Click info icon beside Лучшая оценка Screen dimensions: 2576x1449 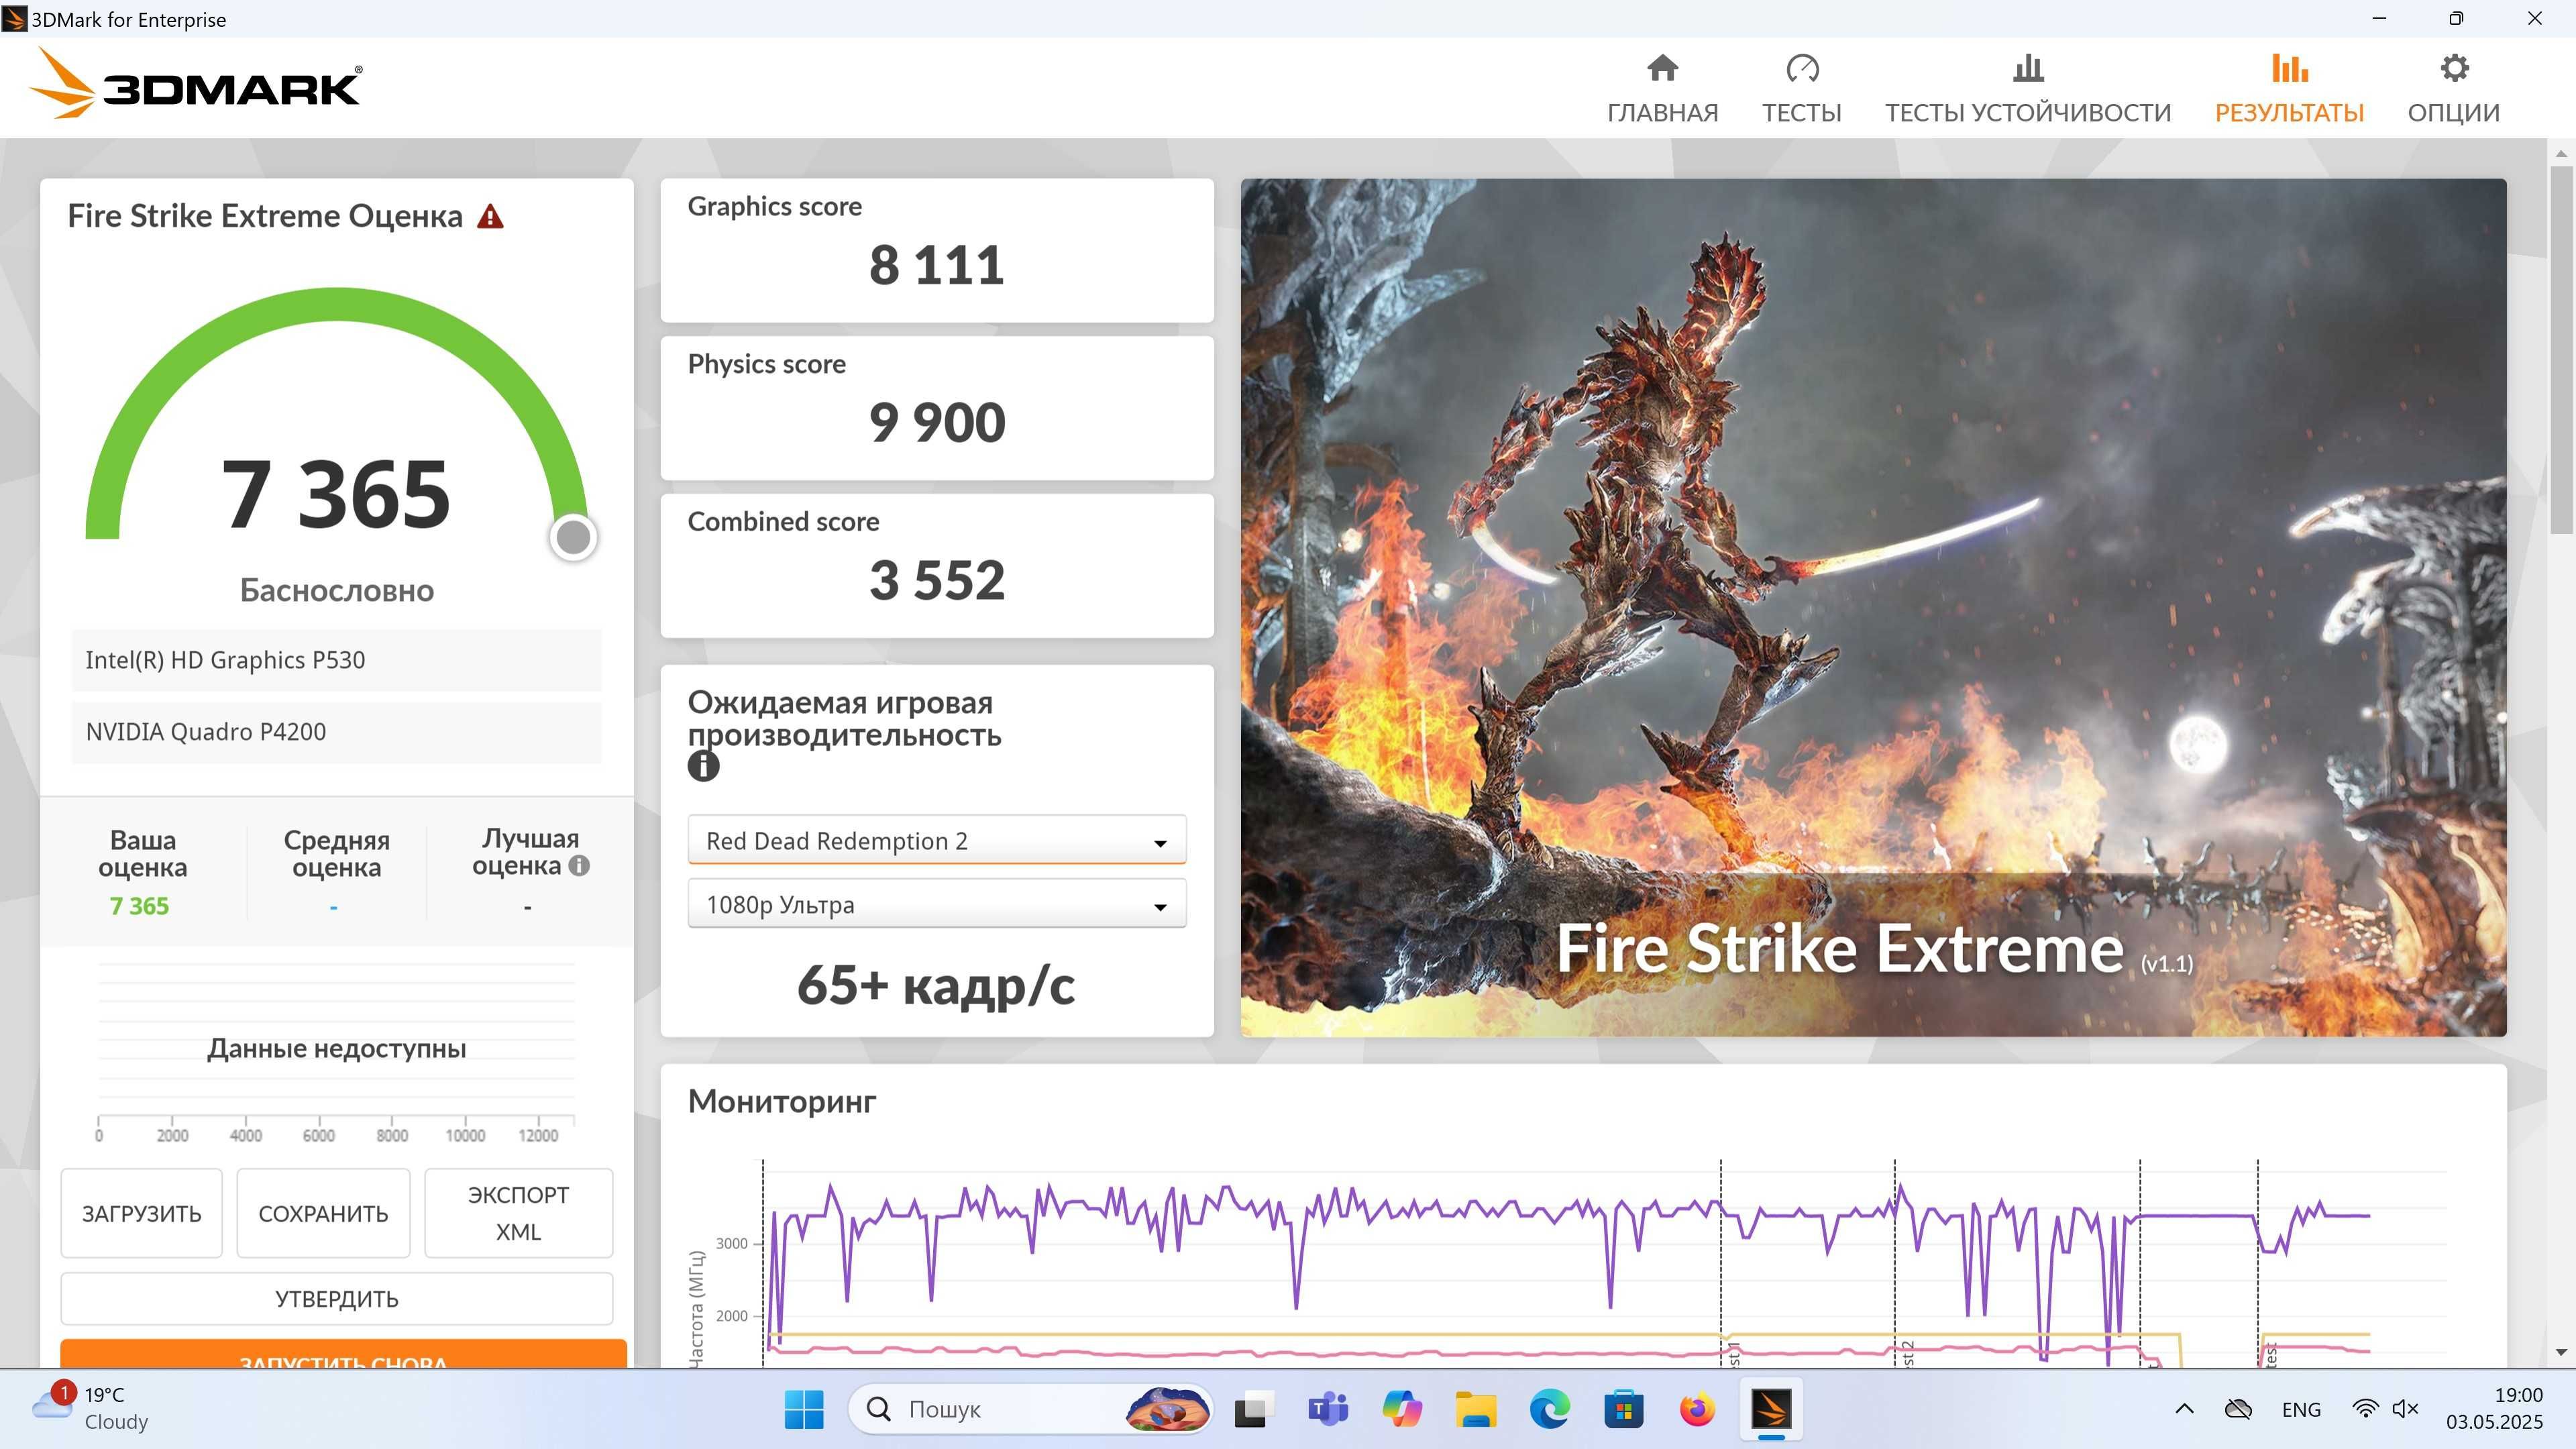(579, 866)
